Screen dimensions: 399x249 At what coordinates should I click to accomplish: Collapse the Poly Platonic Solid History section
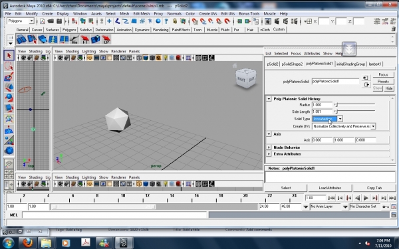(269, 98)
